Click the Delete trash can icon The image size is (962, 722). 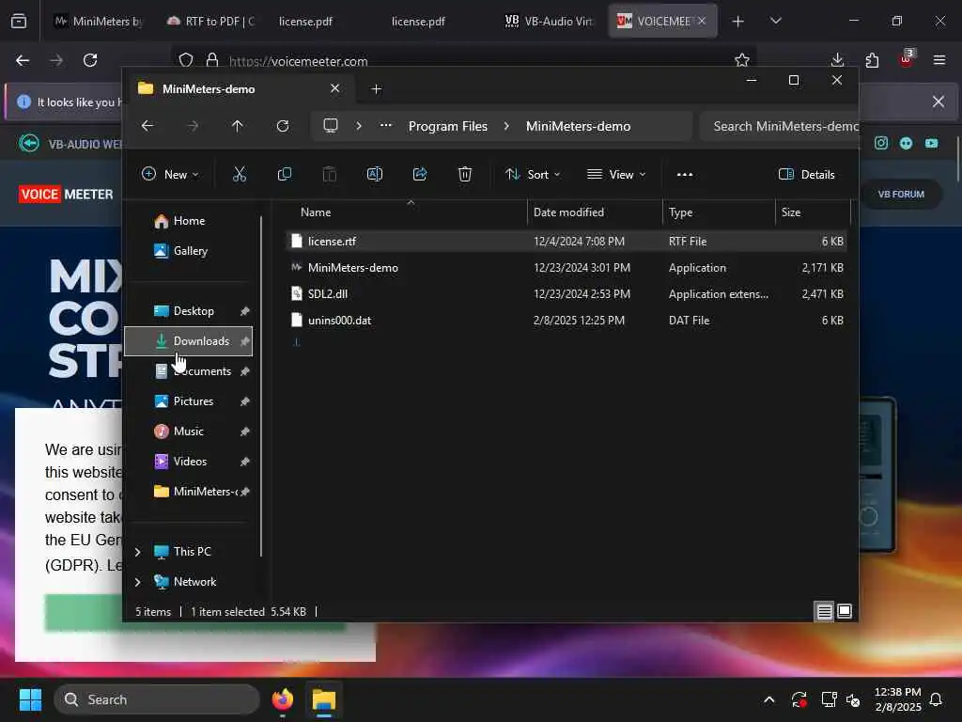465,174
